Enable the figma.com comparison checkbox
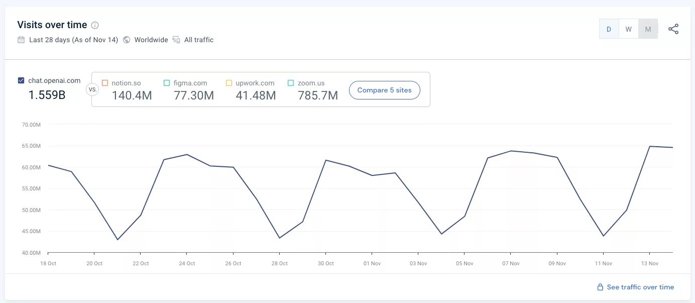 167,83
